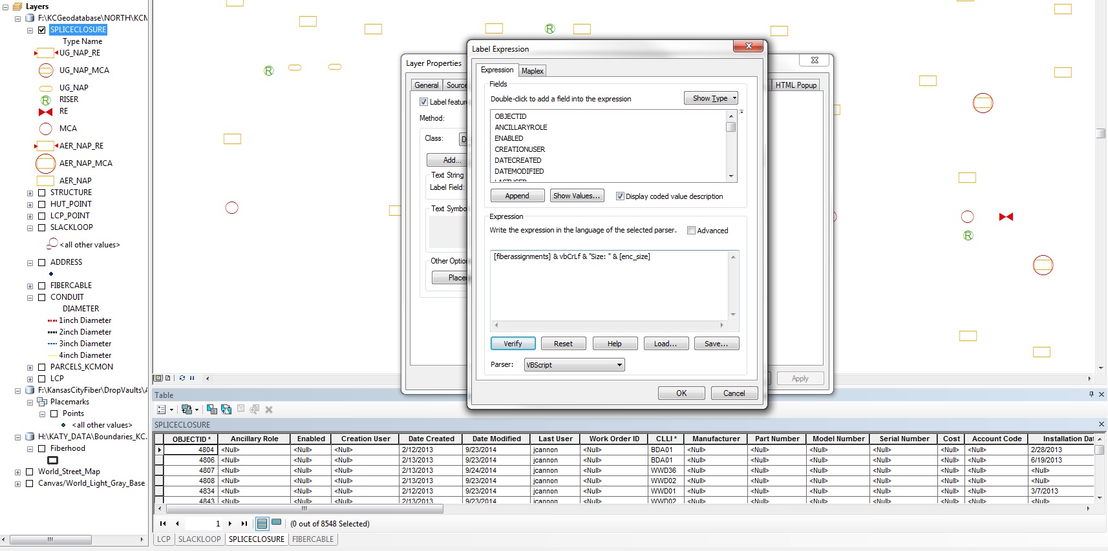Go to last record in table

pyautogui.click(x=244, y=524)
